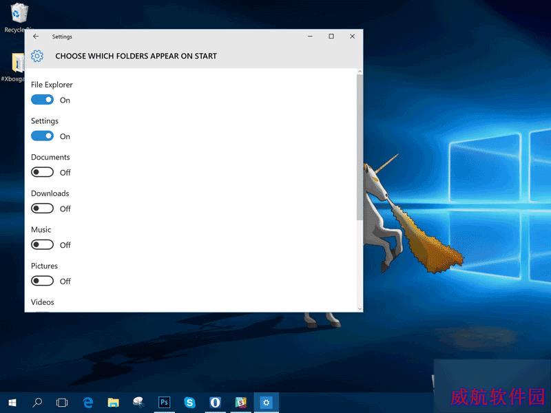Select the Settings app taskbar button
The width and height of the screenshot is (551, 413).
click(267, 403)
